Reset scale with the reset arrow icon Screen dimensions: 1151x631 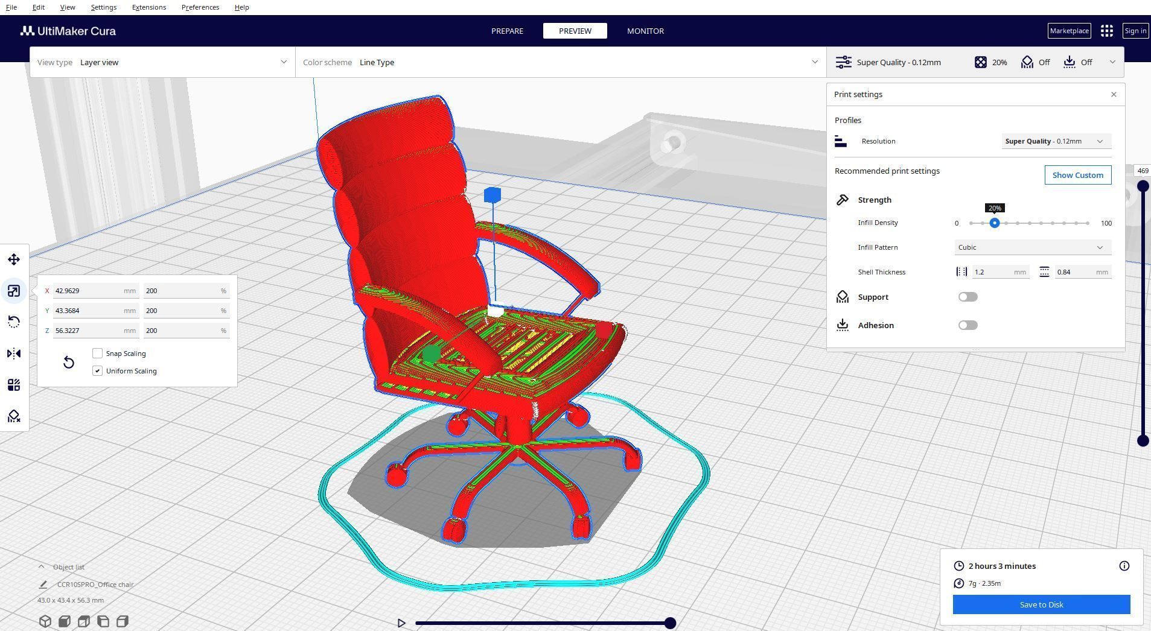[x=69, y=362]
